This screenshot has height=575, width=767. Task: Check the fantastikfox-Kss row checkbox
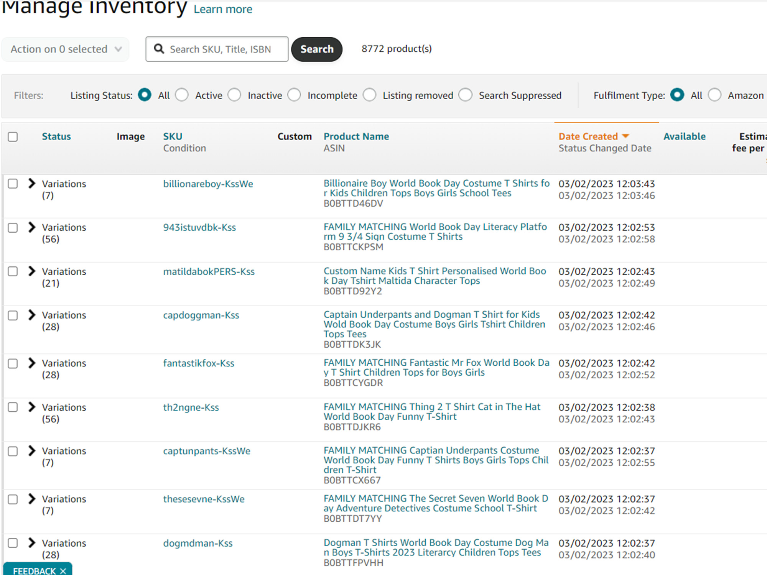pos(13,363)
